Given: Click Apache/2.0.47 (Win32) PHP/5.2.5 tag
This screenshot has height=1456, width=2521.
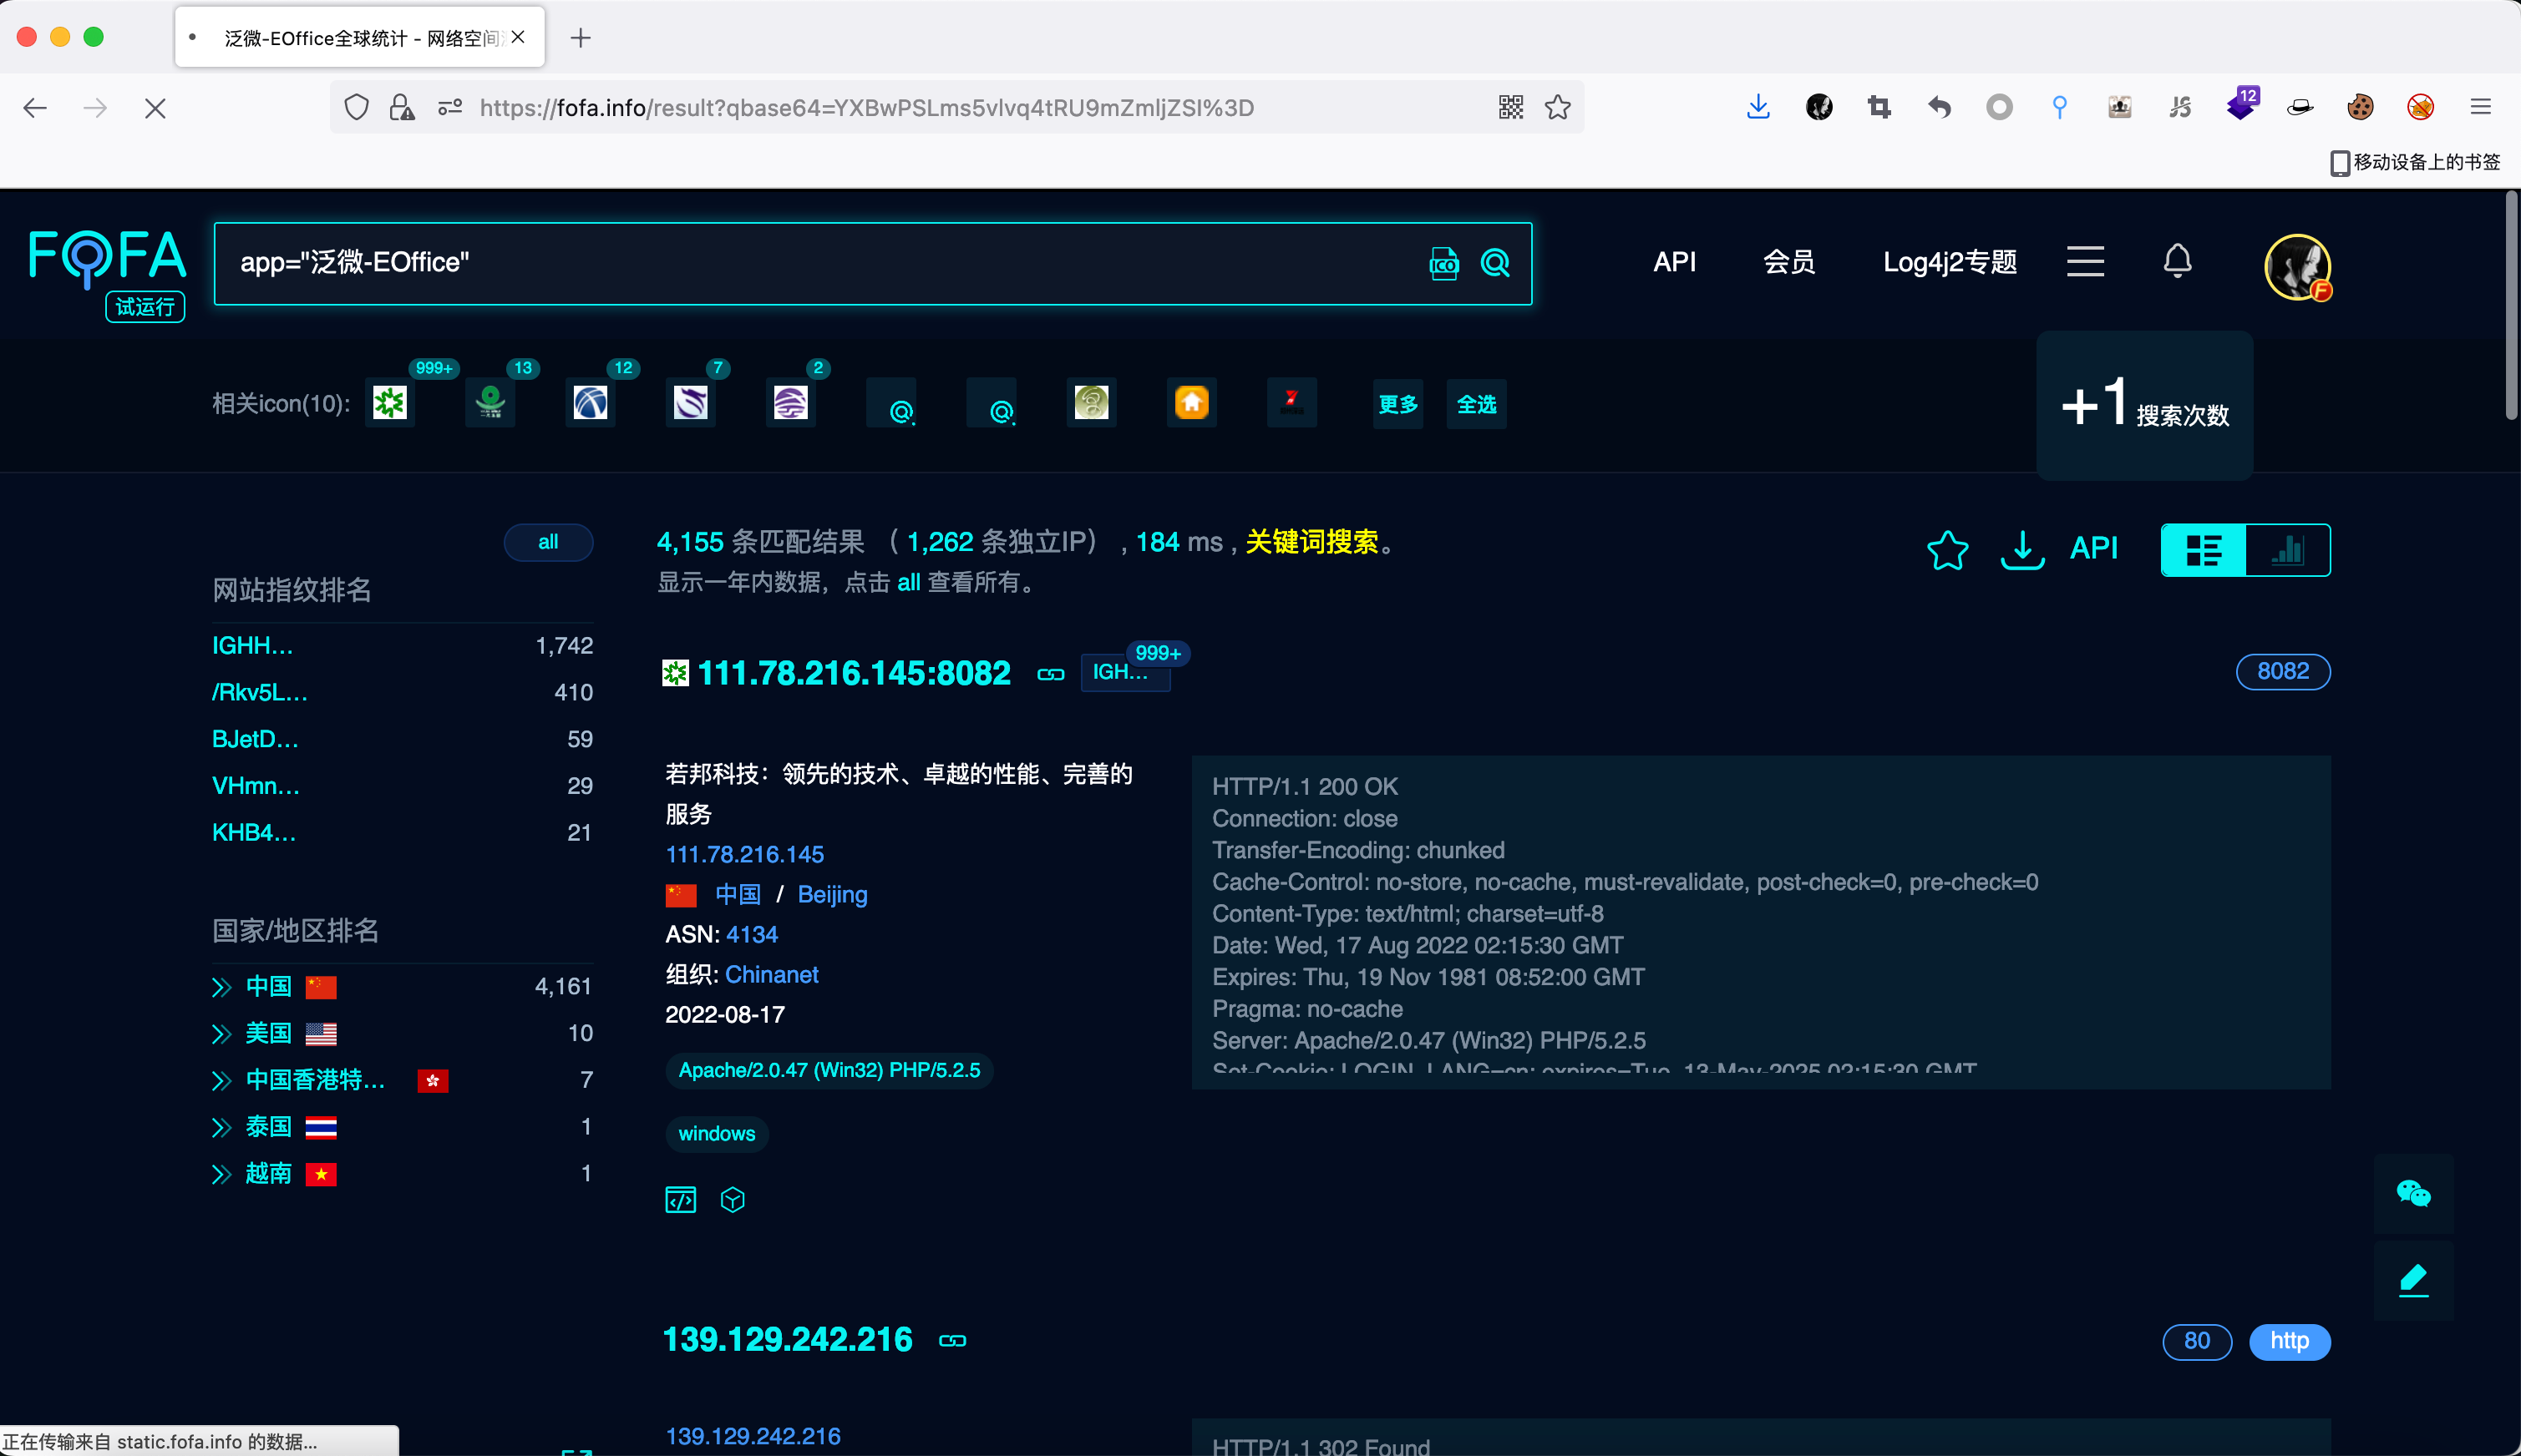Looking at the screenshot, I should point(829,1070).
